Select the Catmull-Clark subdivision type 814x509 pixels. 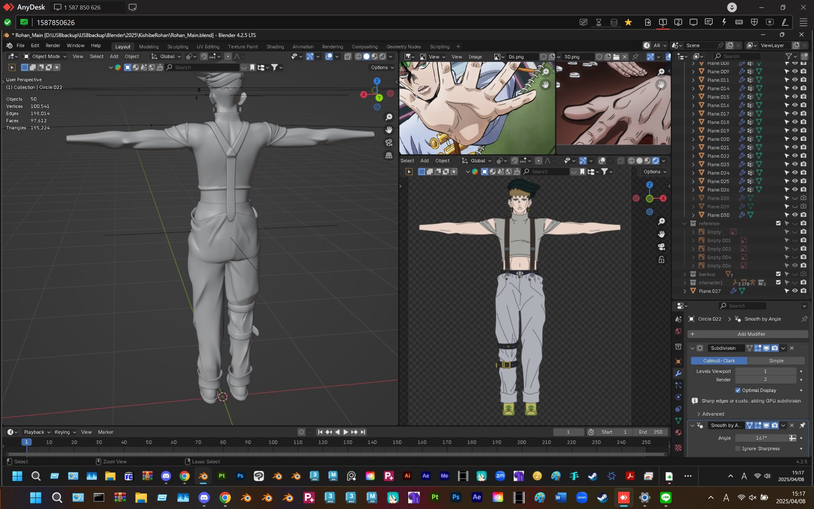(719, 360)
